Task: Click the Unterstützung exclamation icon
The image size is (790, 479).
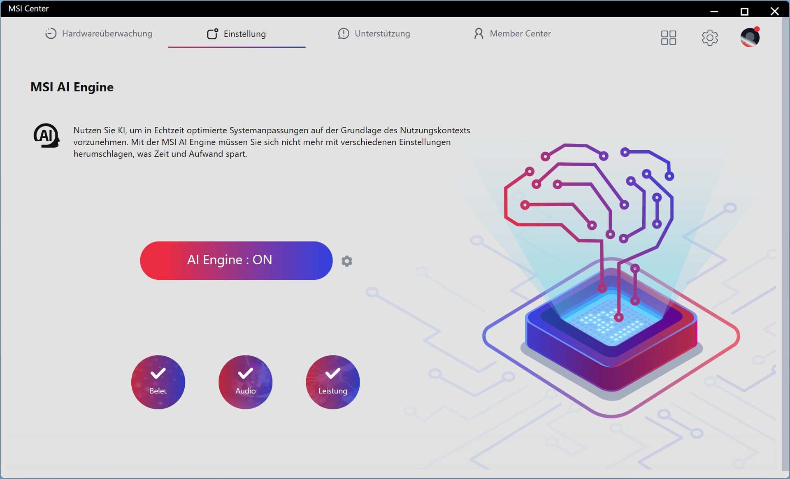Action: (343, 34)
